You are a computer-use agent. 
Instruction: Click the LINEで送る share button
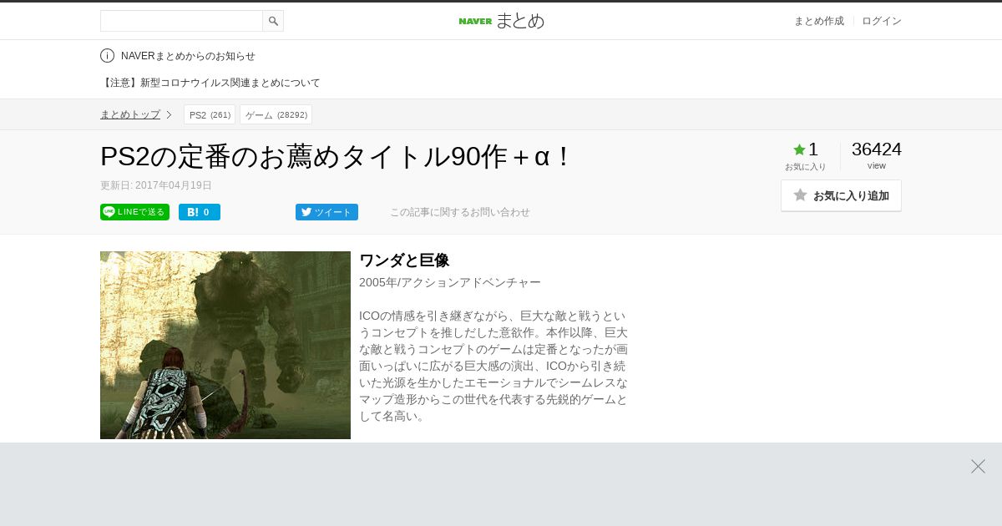pyautogui.click(x=134, y=212)
